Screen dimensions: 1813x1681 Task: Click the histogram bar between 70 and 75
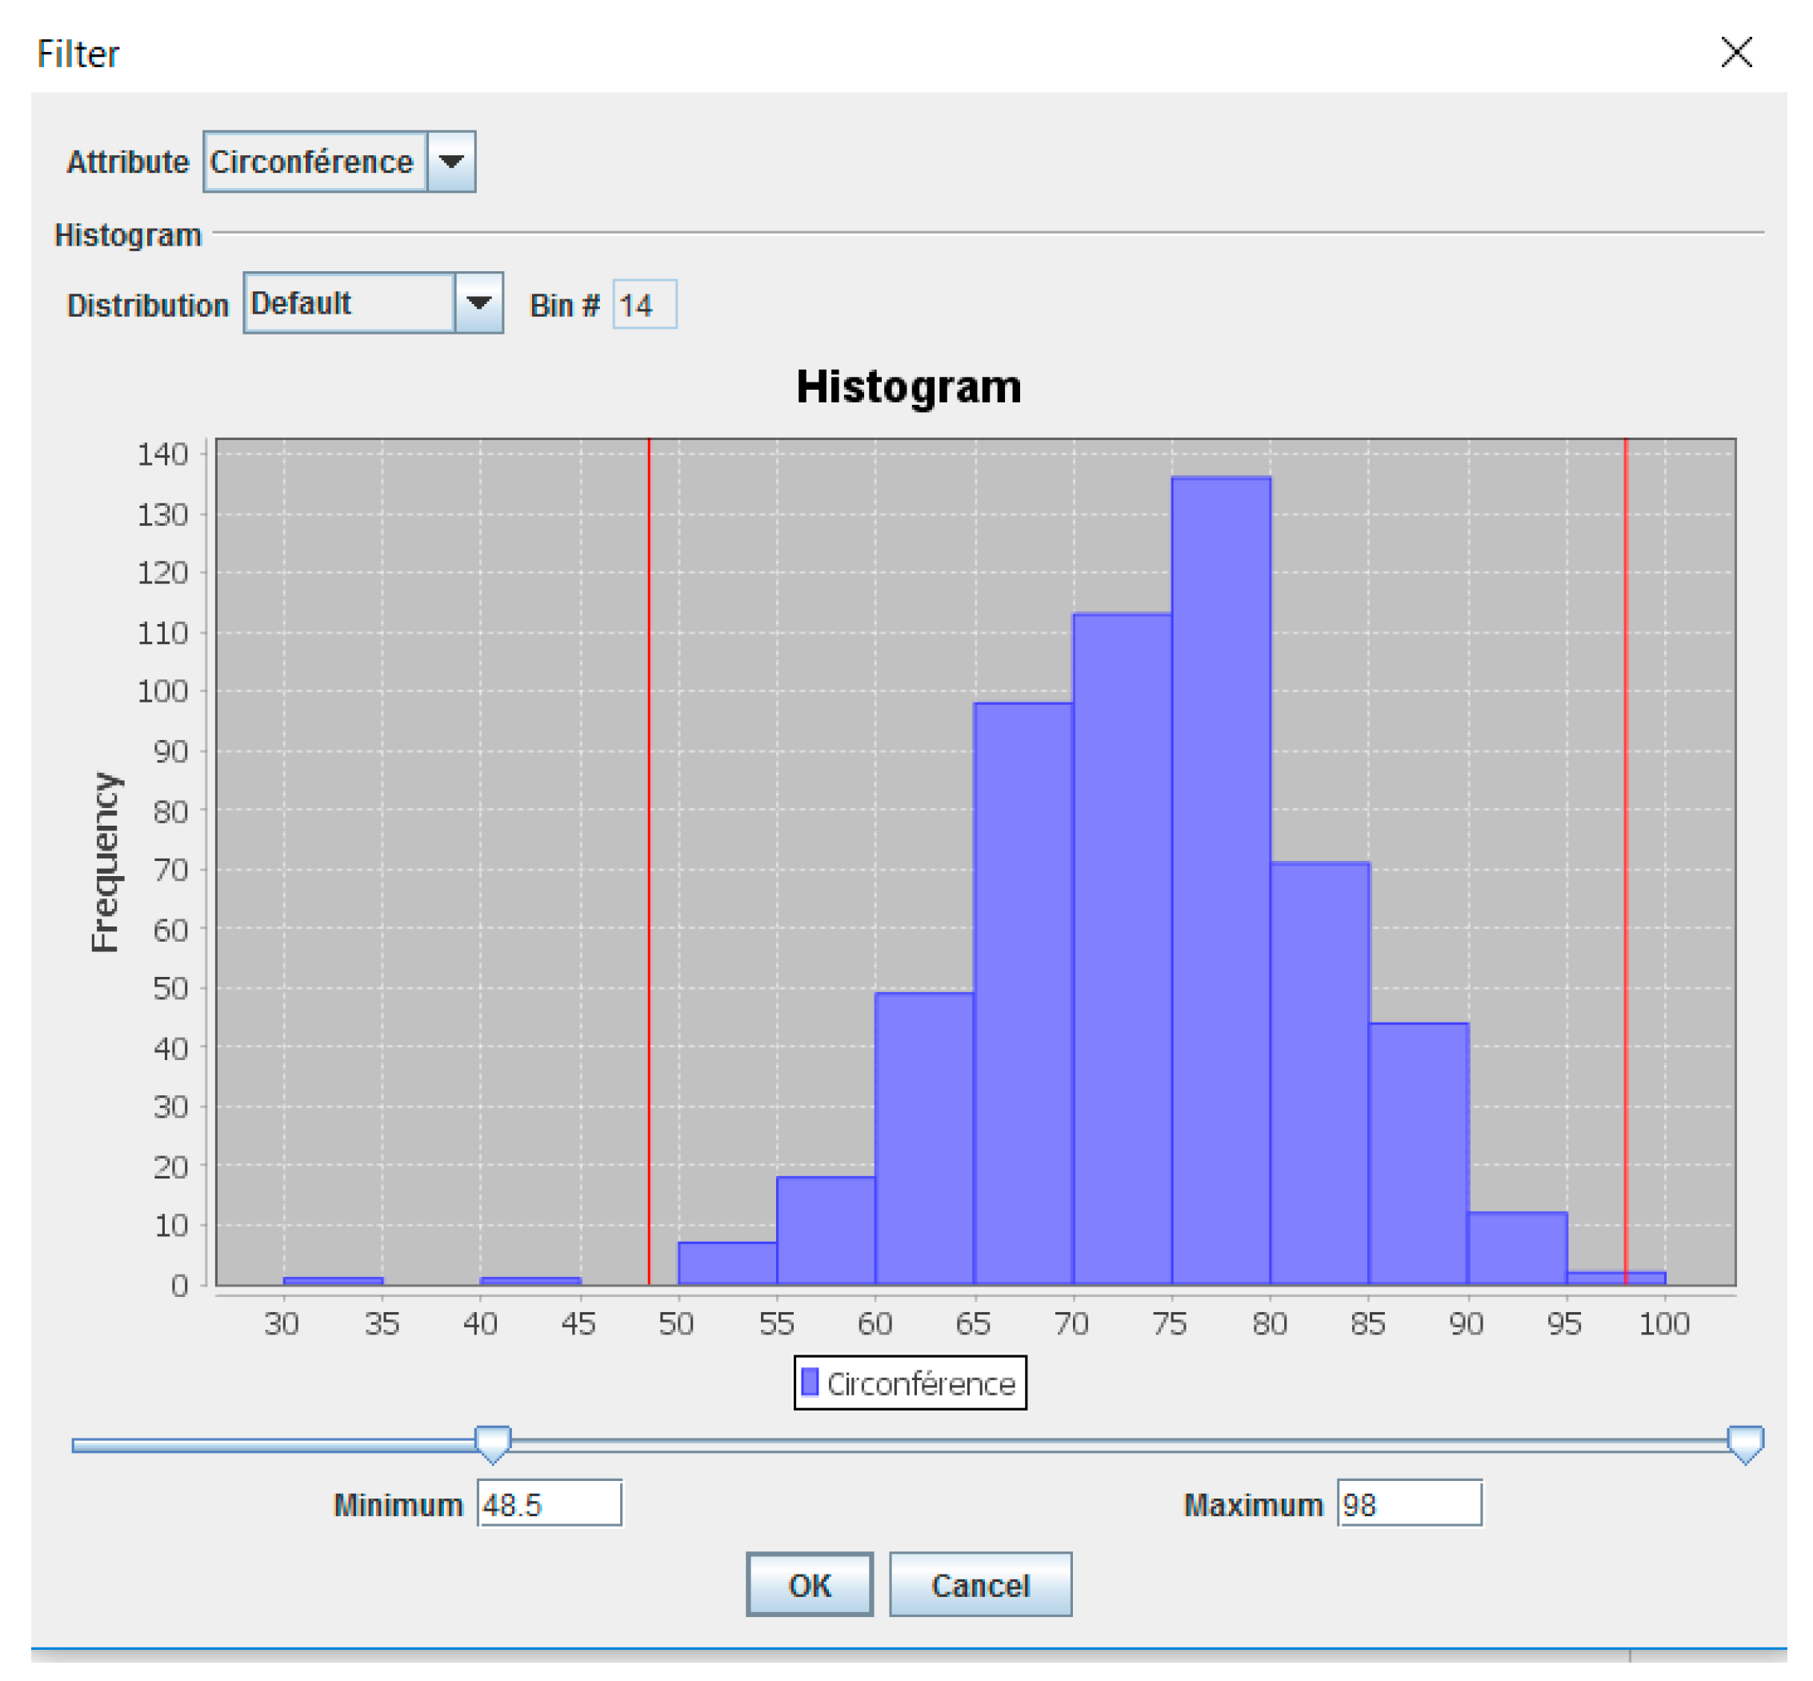1121,949
